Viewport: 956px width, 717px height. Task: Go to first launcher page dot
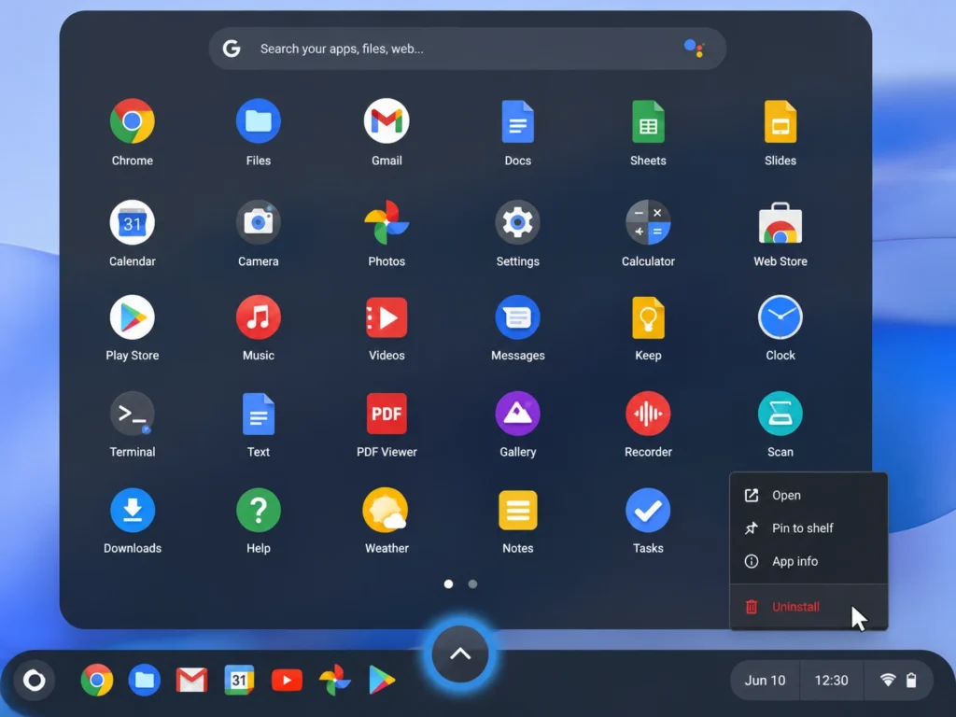[x=449, y=584]
